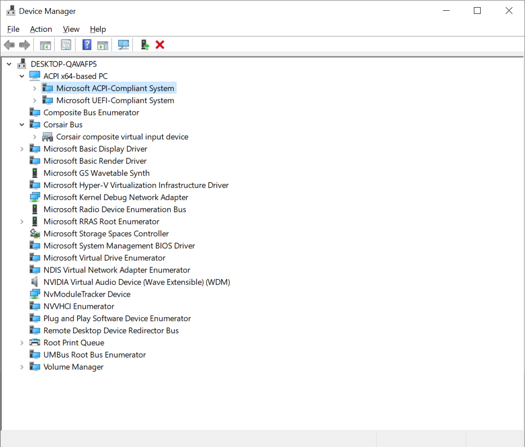Click the NvModuleTracker Device icon
Viewport: 525px width, 447px height.
click(x=35, y=294)
